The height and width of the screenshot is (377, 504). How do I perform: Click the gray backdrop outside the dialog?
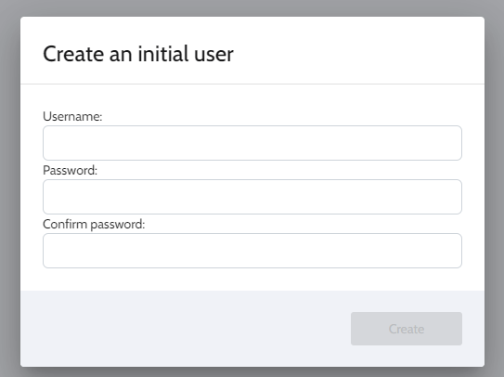click(9, 193)
